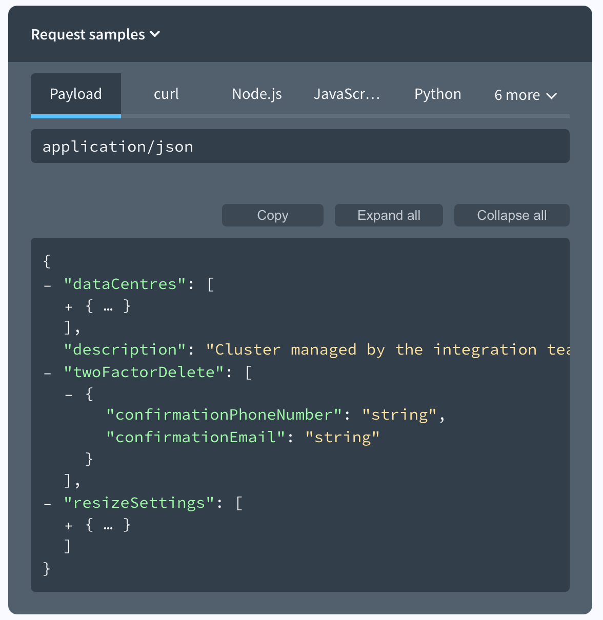Image resolution: width=603 pixels, height=620 pixels.
Task: Click the minus marker beside twoFactorDelete
Action: coord(47,373)
